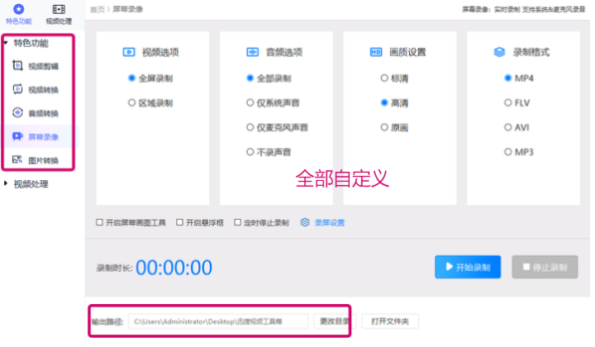The height and width of the screenshot is (347, 595).
Task: Click the 音频转换 disc icon
Action: (x=17, y=112)
